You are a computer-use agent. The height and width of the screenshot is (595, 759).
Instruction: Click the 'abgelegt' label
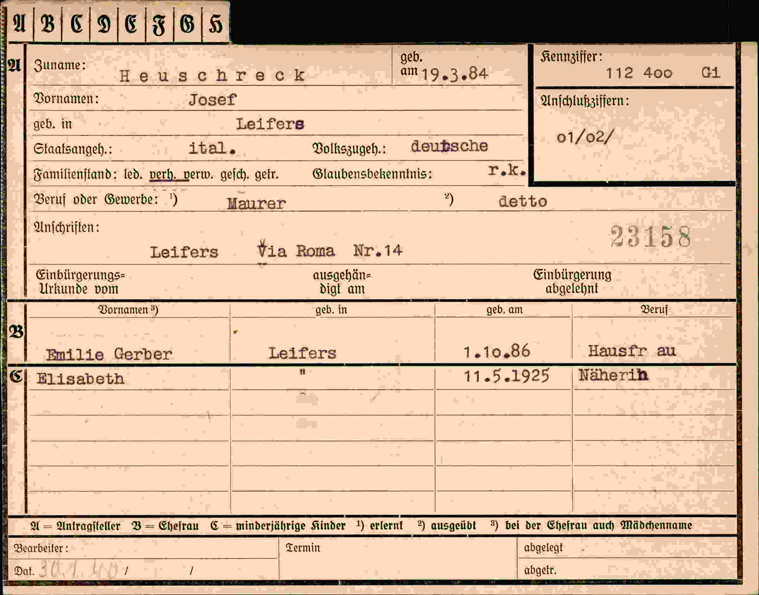point(543,548)
